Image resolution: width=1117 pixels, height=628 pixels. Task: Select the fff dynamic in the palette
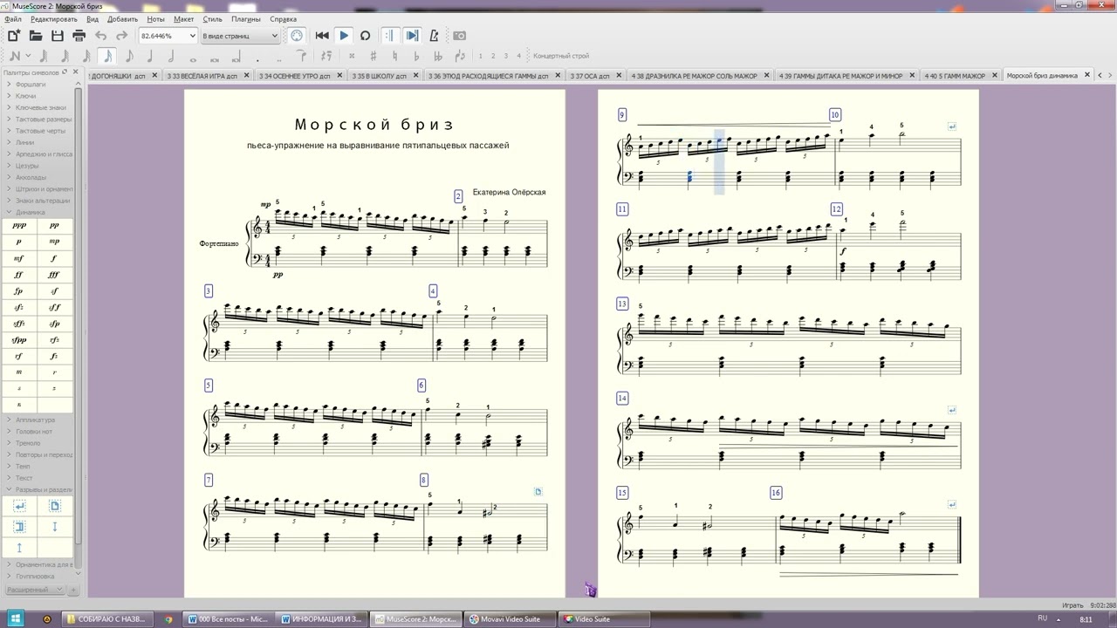click(54, 274)
